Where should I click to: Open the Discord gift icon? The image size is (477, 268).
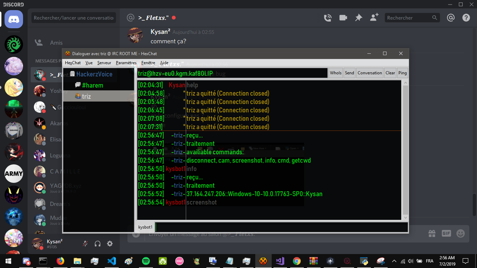(x=432, y=233)
